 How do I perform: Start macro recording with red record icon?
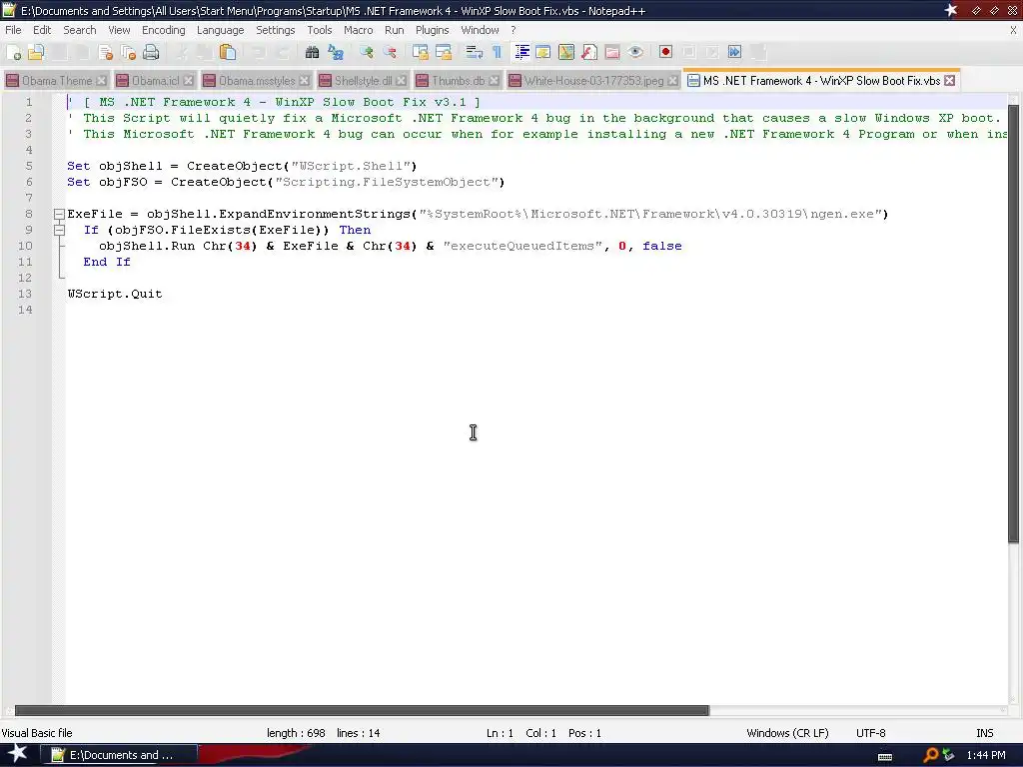tap(665, 52)
